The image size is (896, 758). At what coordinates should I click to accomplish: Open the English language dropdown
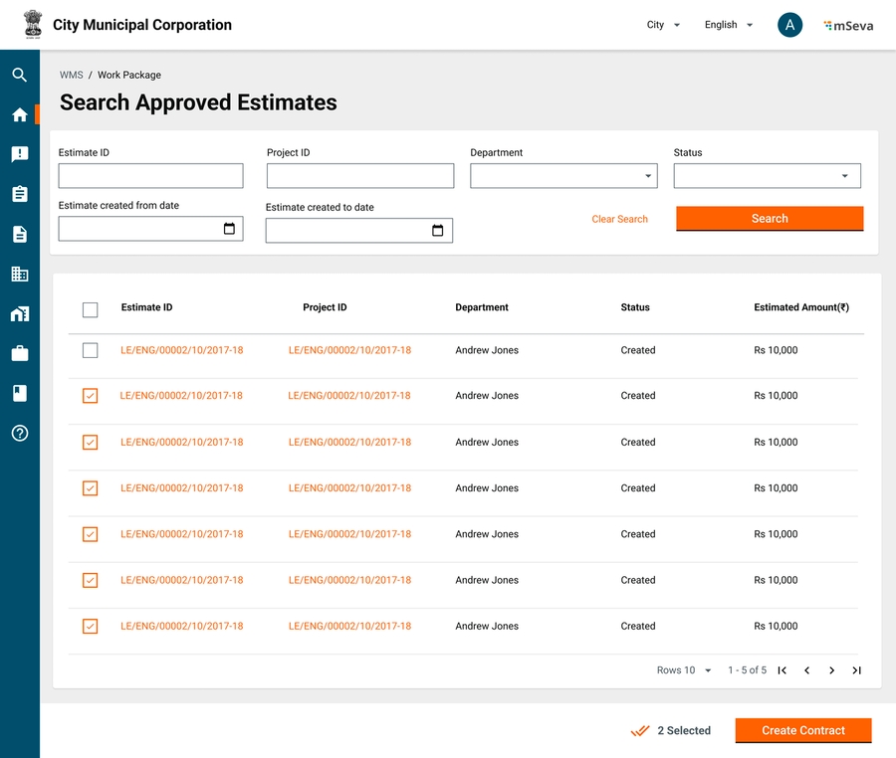point(729,25)
